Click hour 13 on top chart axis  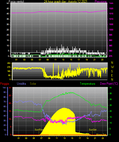point(63,60)
